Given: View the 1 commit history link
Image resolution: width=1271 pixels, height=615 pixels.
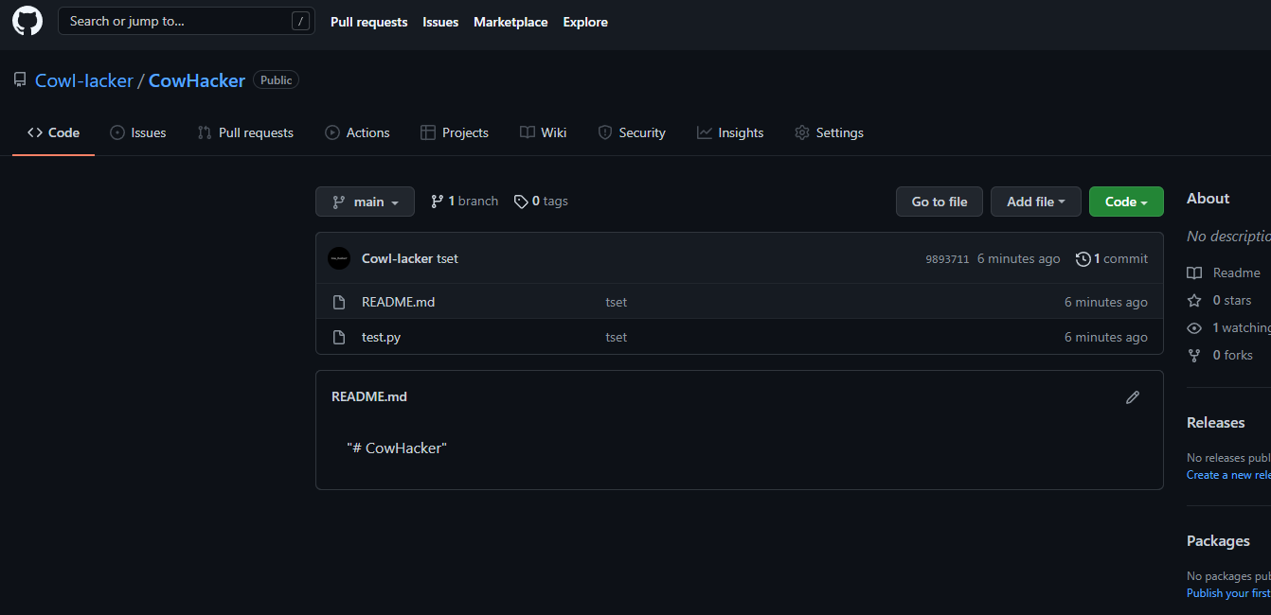Looking at the screenshot, I should [x=1112, y=259].
